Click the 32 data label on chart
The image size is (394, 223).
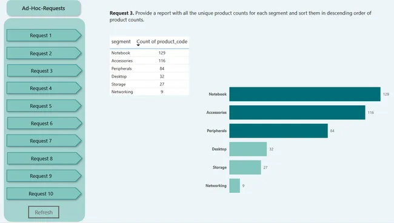(272, 149)
